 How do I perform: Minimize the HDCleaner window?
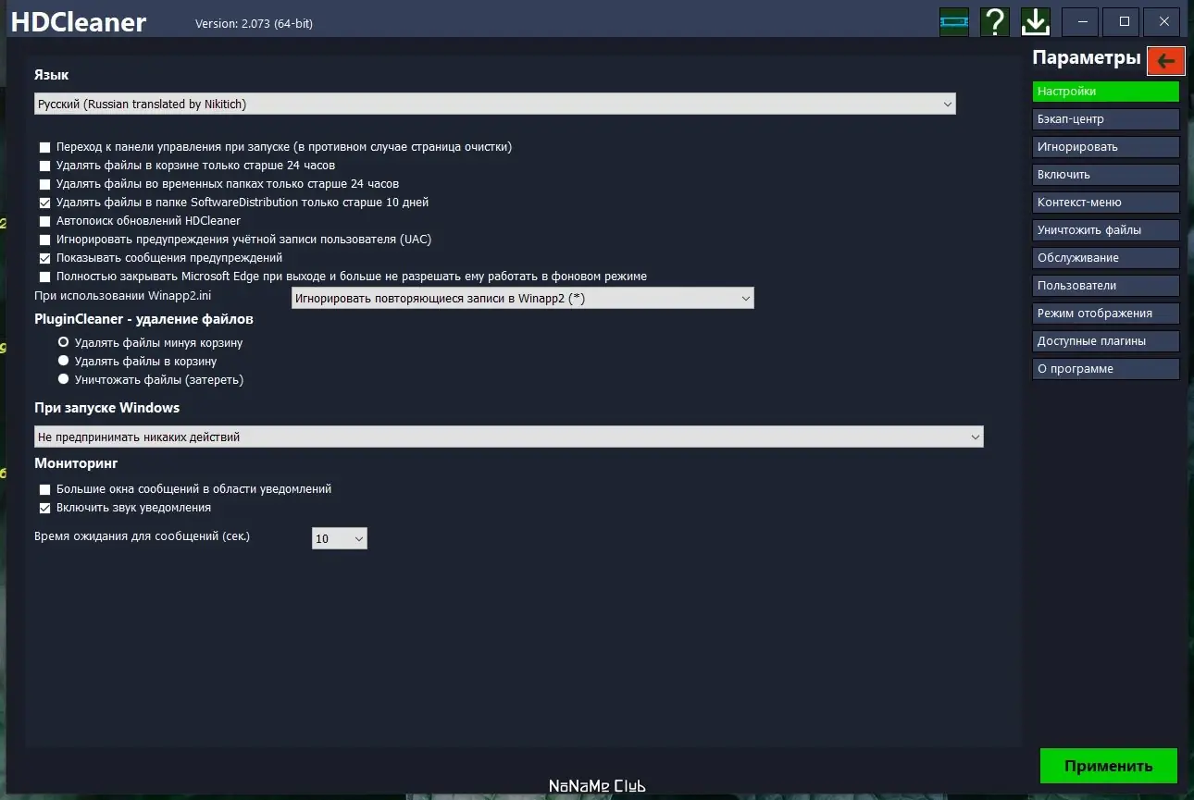1080,21
